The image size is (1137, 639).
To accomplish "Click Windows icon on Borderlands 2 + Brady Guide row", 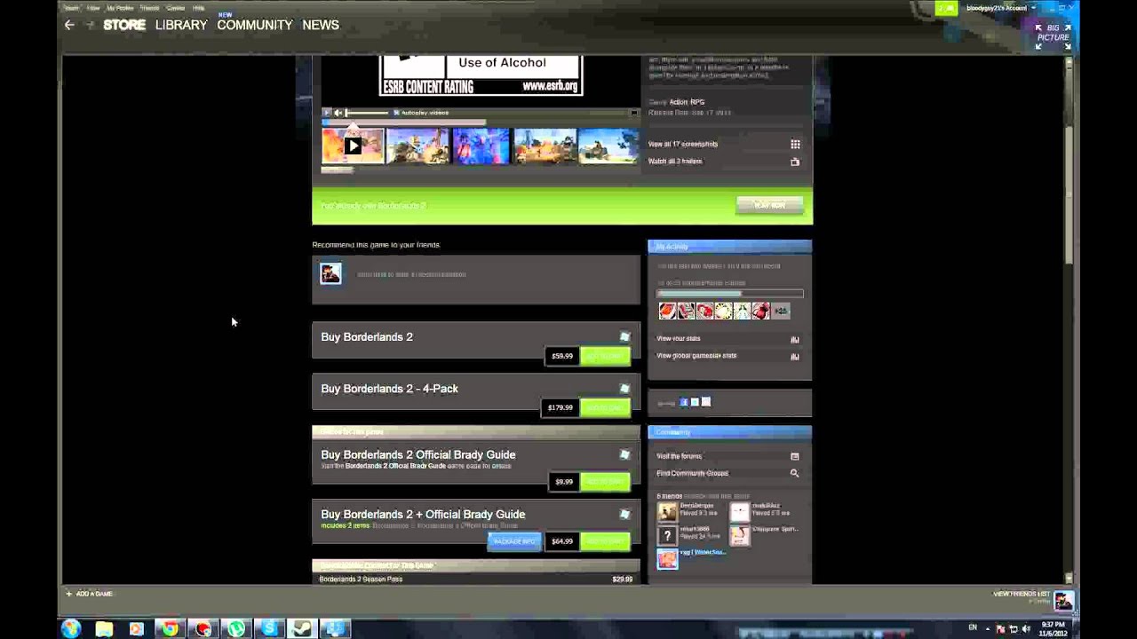I will 624,514.
